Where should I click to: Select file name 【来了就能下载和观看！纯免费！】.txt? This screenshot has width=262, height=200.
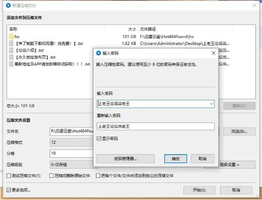coord(49,44)
